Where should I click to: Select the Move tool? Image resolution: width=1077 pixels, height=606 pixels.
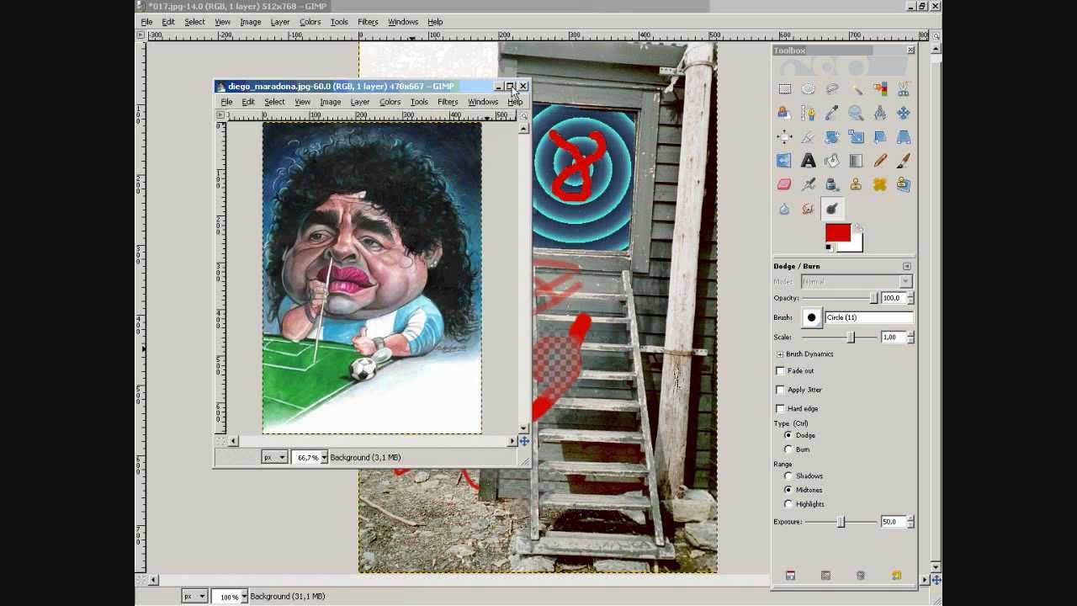[x=903, y=113]
